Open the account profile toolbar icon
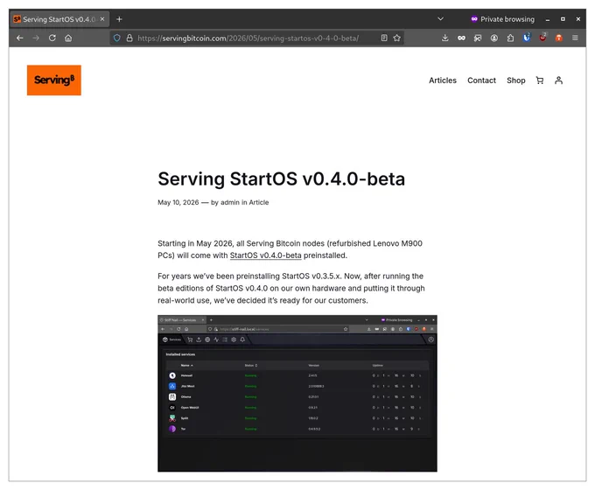Image resolution: width=595 pixels, height=490 pixels. click(494, 38)
